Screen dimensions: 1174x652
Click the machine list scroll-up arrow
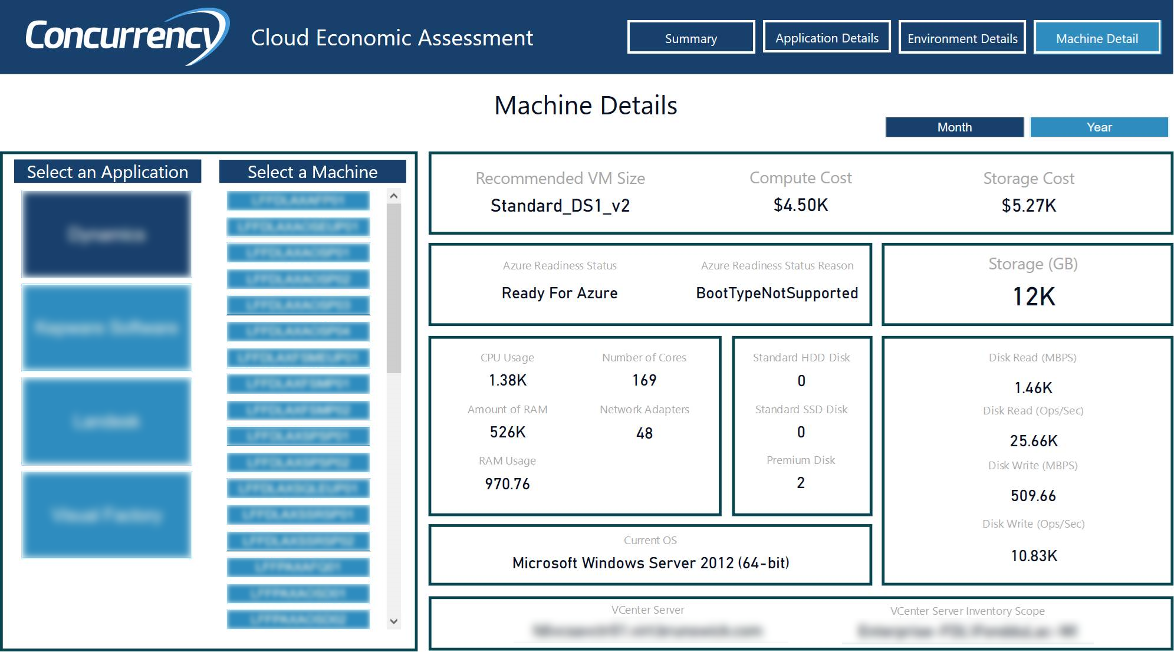[x=394, y=196]
